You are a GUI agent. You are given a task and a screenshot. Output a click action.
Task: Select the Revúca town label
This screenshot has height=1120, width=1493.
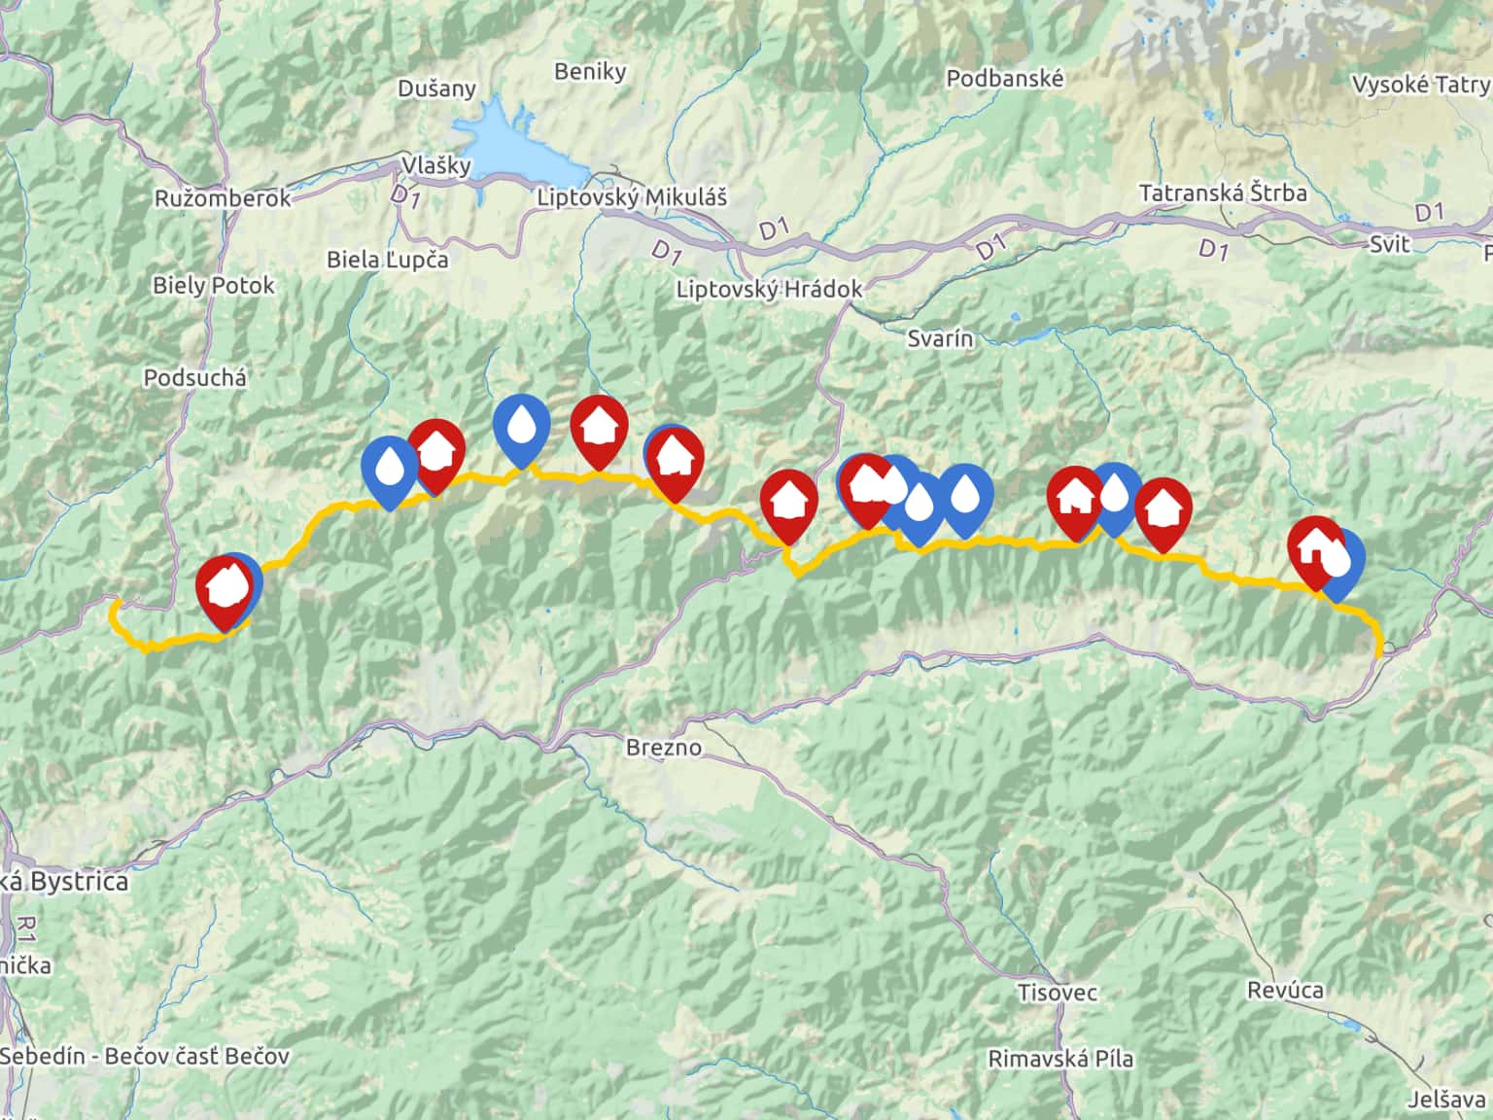pyautogui.click(x=1285, y=990)
